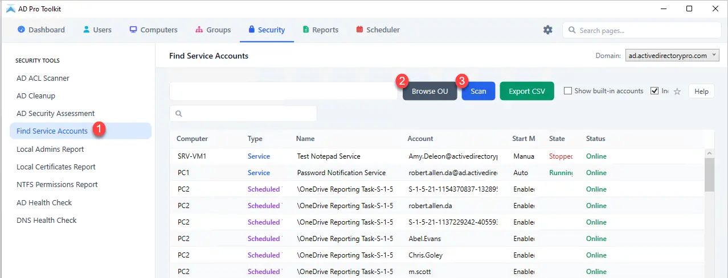
Task: Switch to the Scheduler tab
Action: 378,30
